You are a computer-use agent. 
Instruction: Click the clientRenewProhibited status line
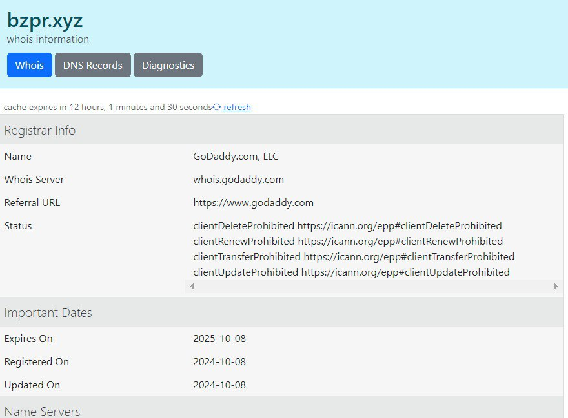click(x=348, y=241)
